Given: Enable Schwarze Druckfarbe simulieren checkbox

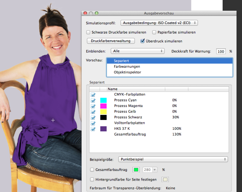Looking at the screenshot, I should [88, 33].
